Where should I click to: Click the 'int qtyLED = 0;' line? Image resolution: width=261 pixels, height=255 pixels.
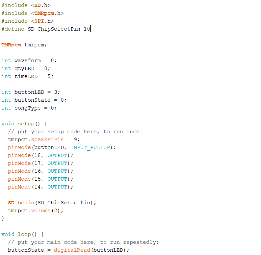[26, 68]
